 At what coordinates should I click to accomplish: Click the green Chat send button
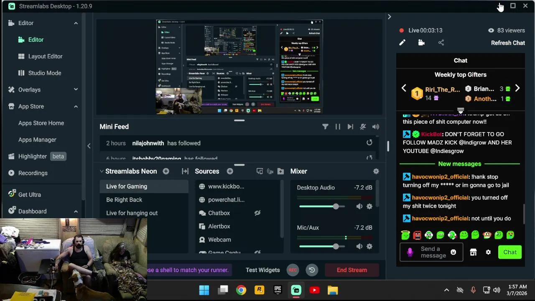[510, 252]
